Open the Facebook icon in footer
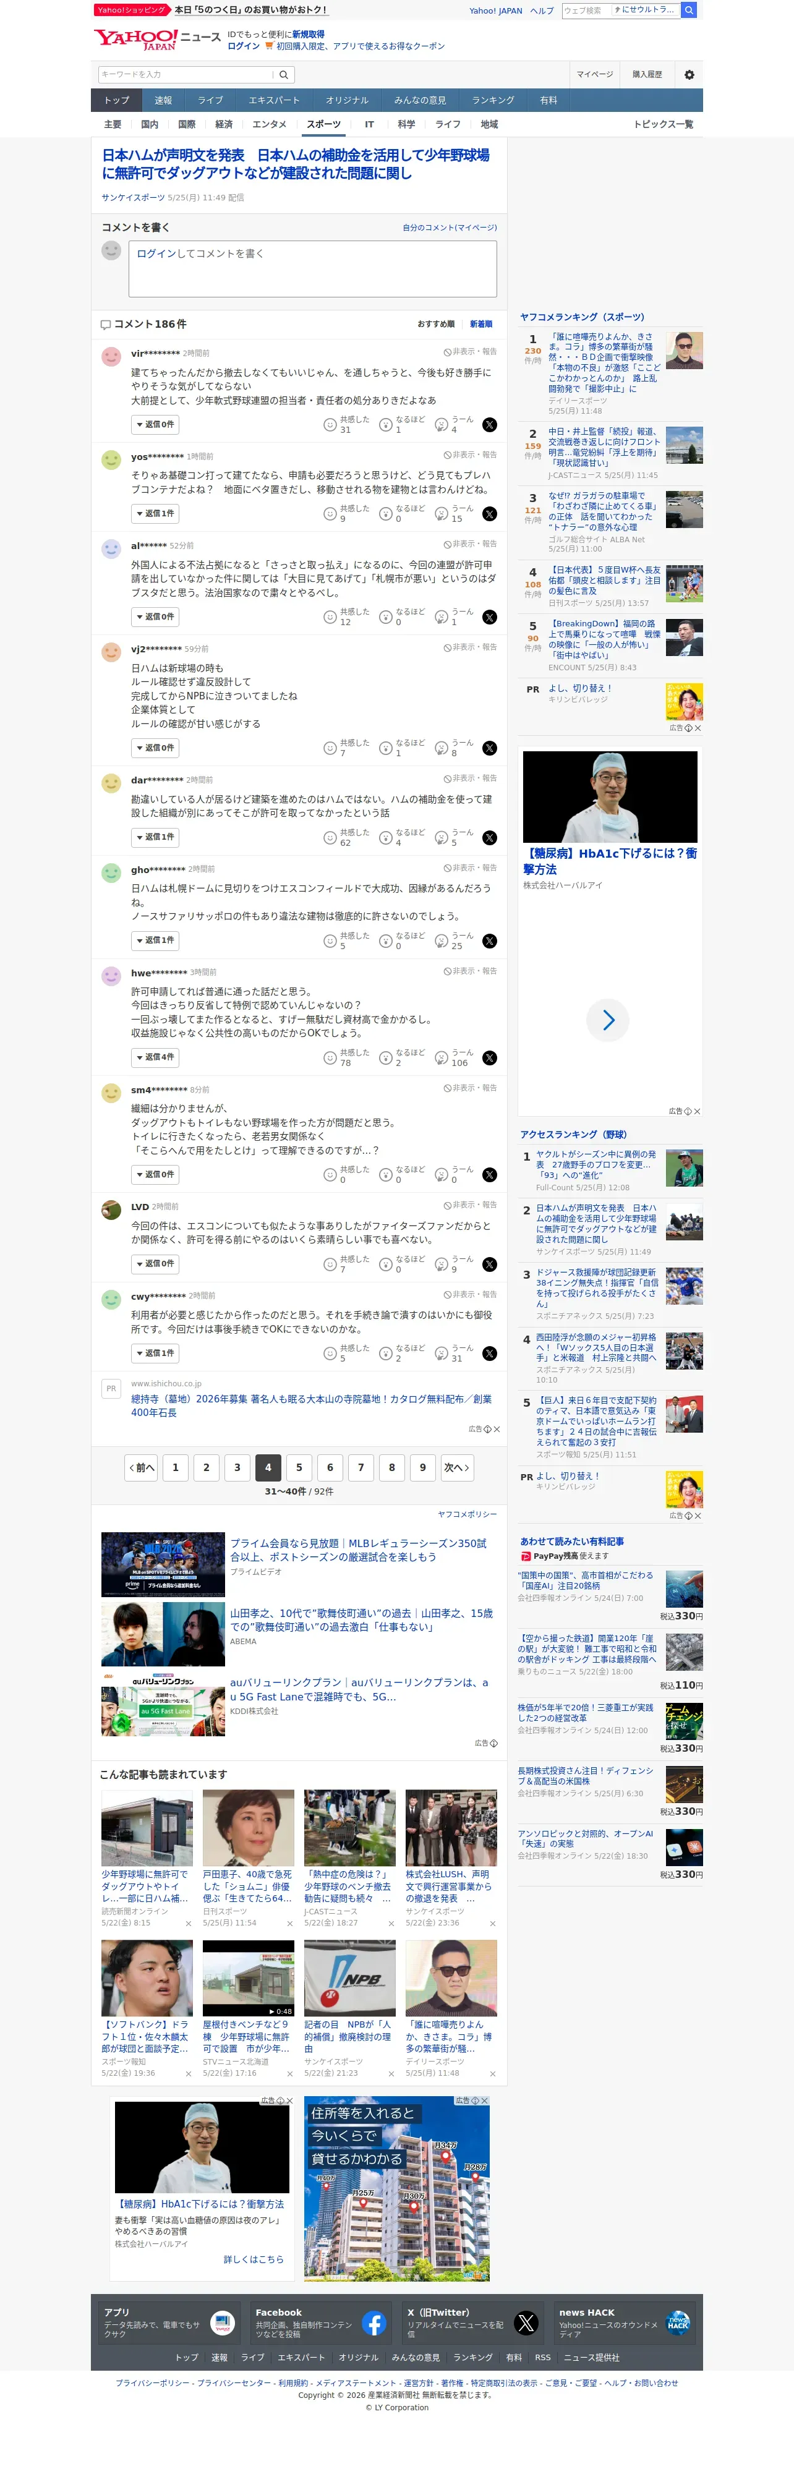 (x=374, y=2323)
